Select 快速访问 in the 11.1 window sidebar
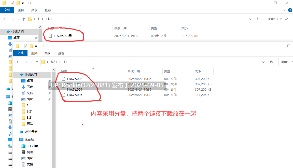Screen dimensions: 293x168 click(18, 32)
